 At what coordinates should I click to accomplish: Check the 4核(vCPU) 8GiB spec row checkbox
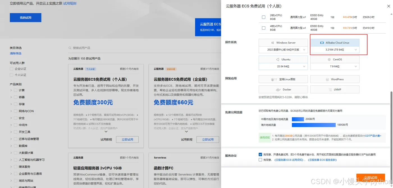[263, 28]
